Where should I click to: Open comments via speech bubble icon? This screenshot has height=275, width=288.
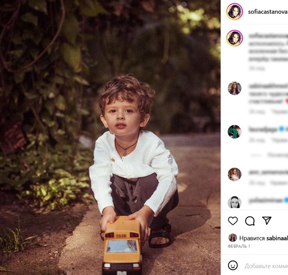tap(250, 221)
